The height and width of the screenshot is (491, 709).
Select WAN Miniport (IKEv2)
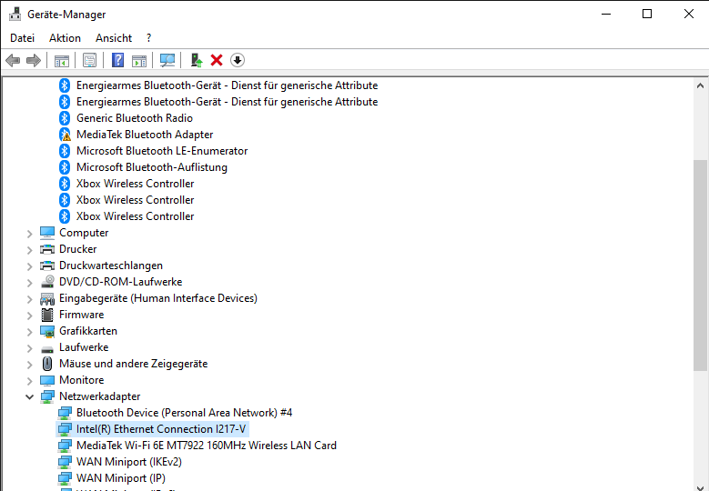(129, 462)
